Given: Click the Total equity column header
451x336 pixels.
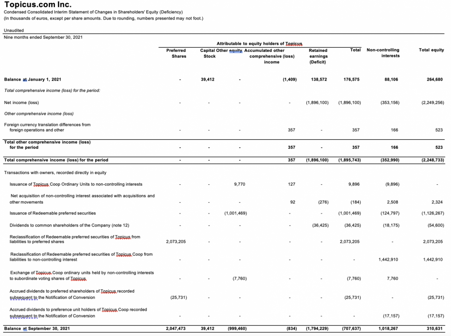Looking at the screenshot, I should coord(431,50).
